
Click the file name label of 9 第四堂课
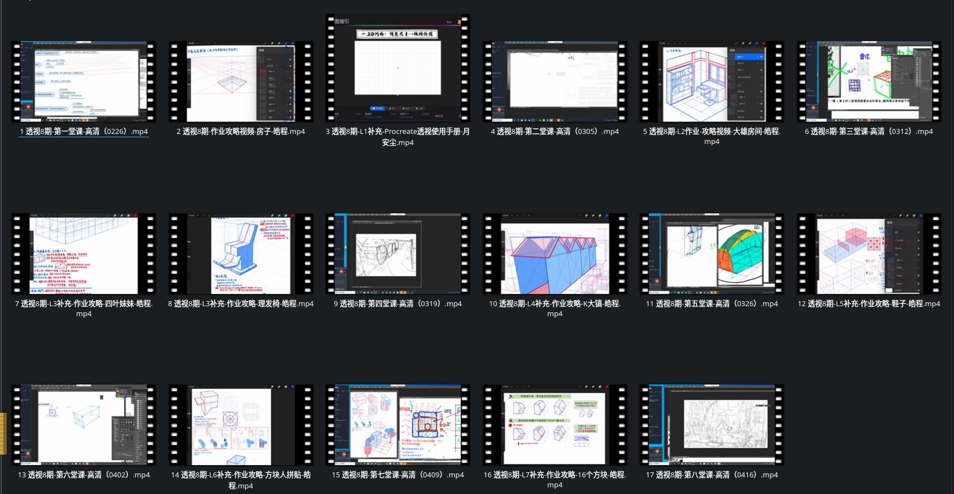coord(397,304)
